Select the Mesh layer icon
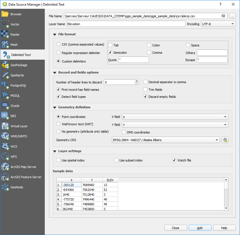 click(5, 45)
